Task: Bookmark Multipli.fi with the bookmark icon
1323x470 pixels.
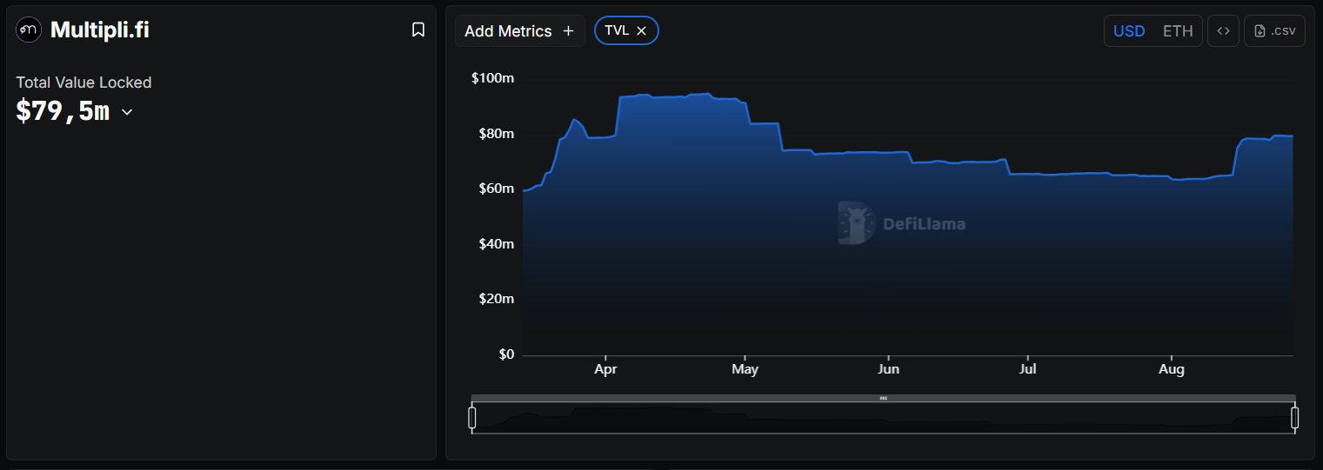Action: click(x=418, y=30)
